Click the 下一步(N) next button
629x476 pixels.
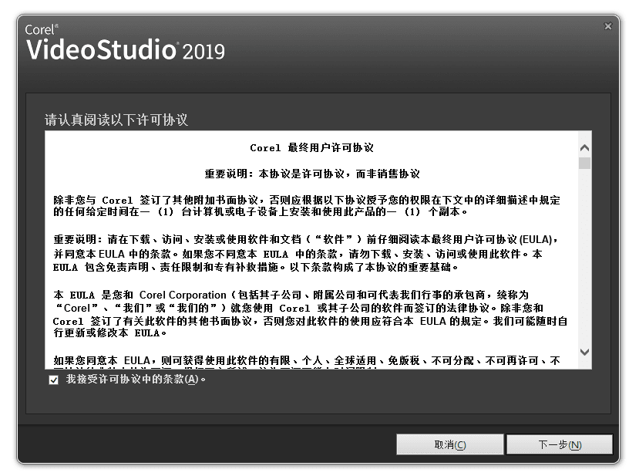[x=560, y=444]
